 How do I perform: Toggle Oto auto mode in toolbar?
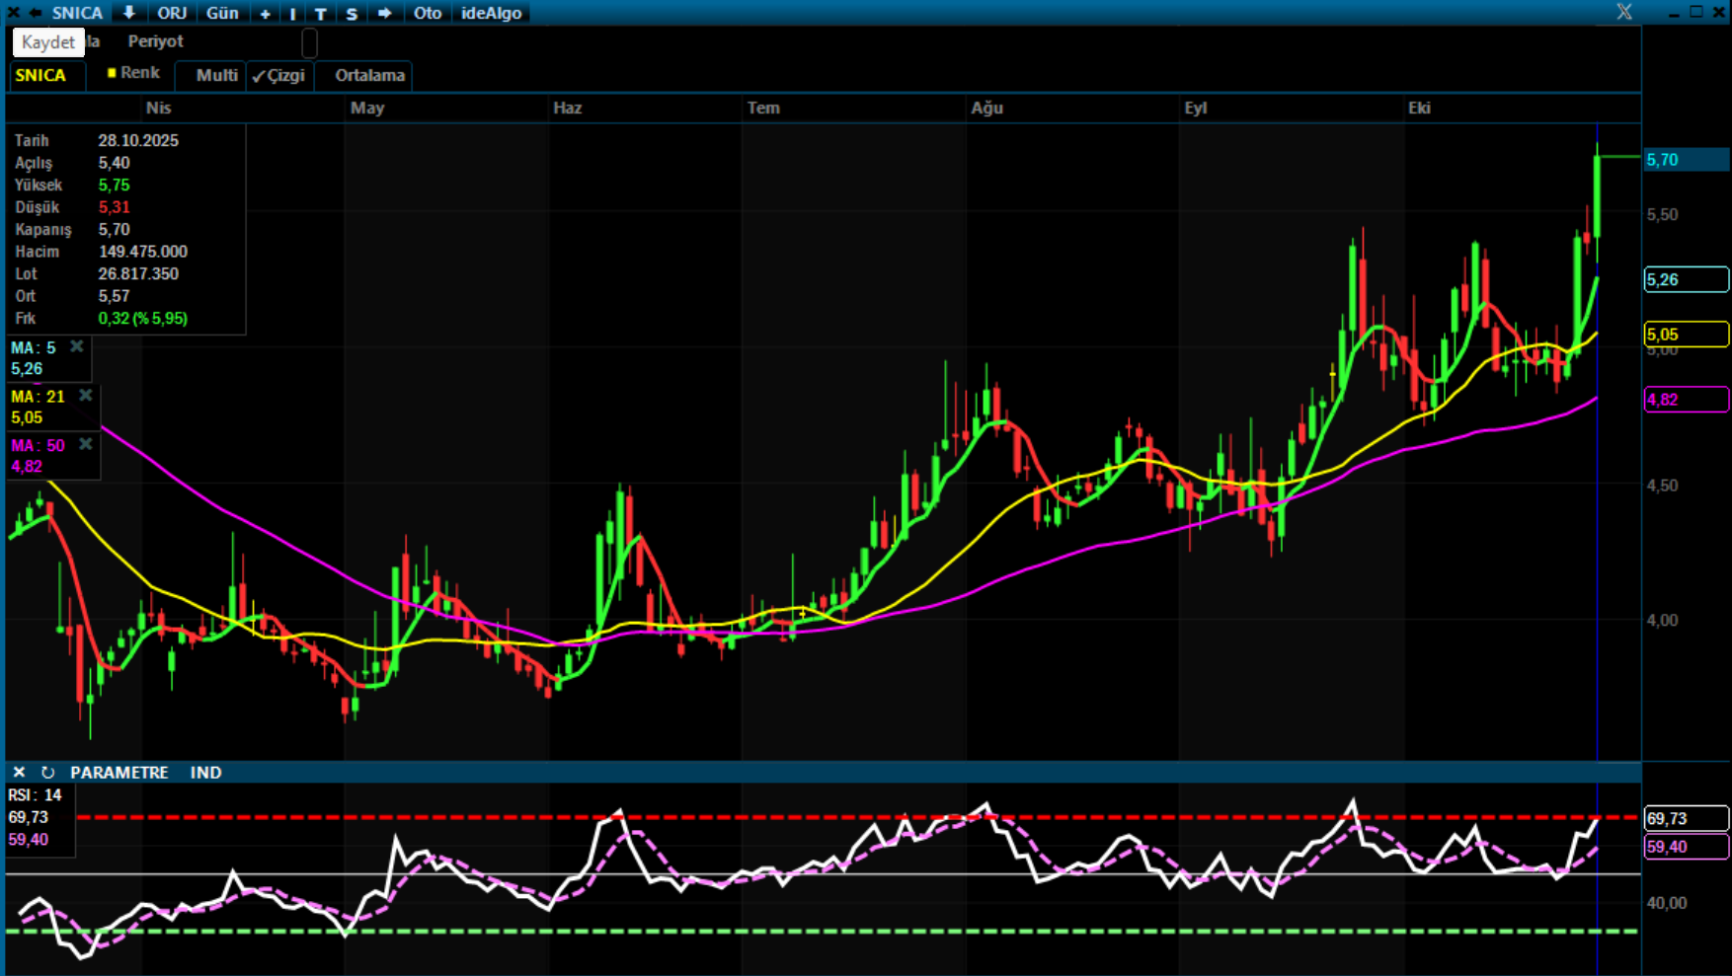tap(427, 13)
